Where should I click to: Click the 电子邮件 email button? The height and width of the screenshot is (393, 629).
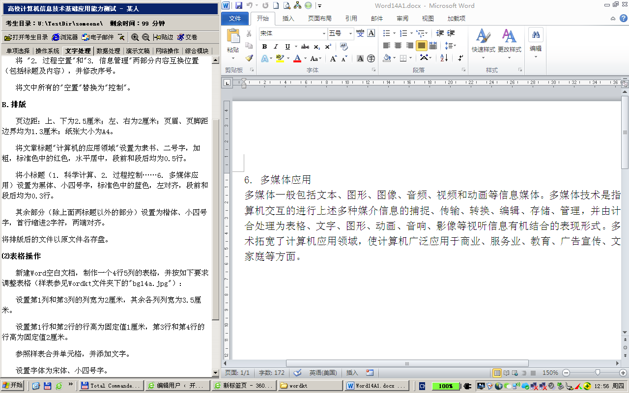point(98,37)
